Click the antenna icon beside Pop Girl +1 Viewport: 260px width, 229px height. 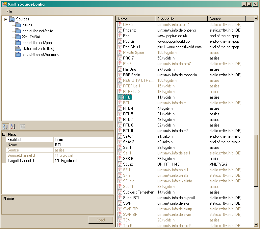(120, 47)
